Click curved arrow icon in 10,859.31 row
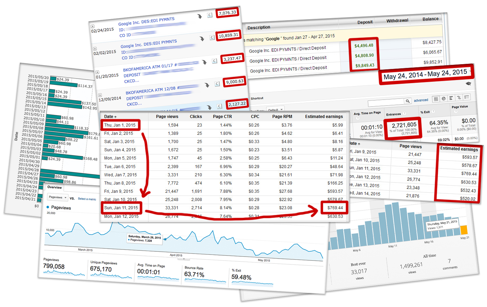The image size is (487, 307). pos(202,38)
